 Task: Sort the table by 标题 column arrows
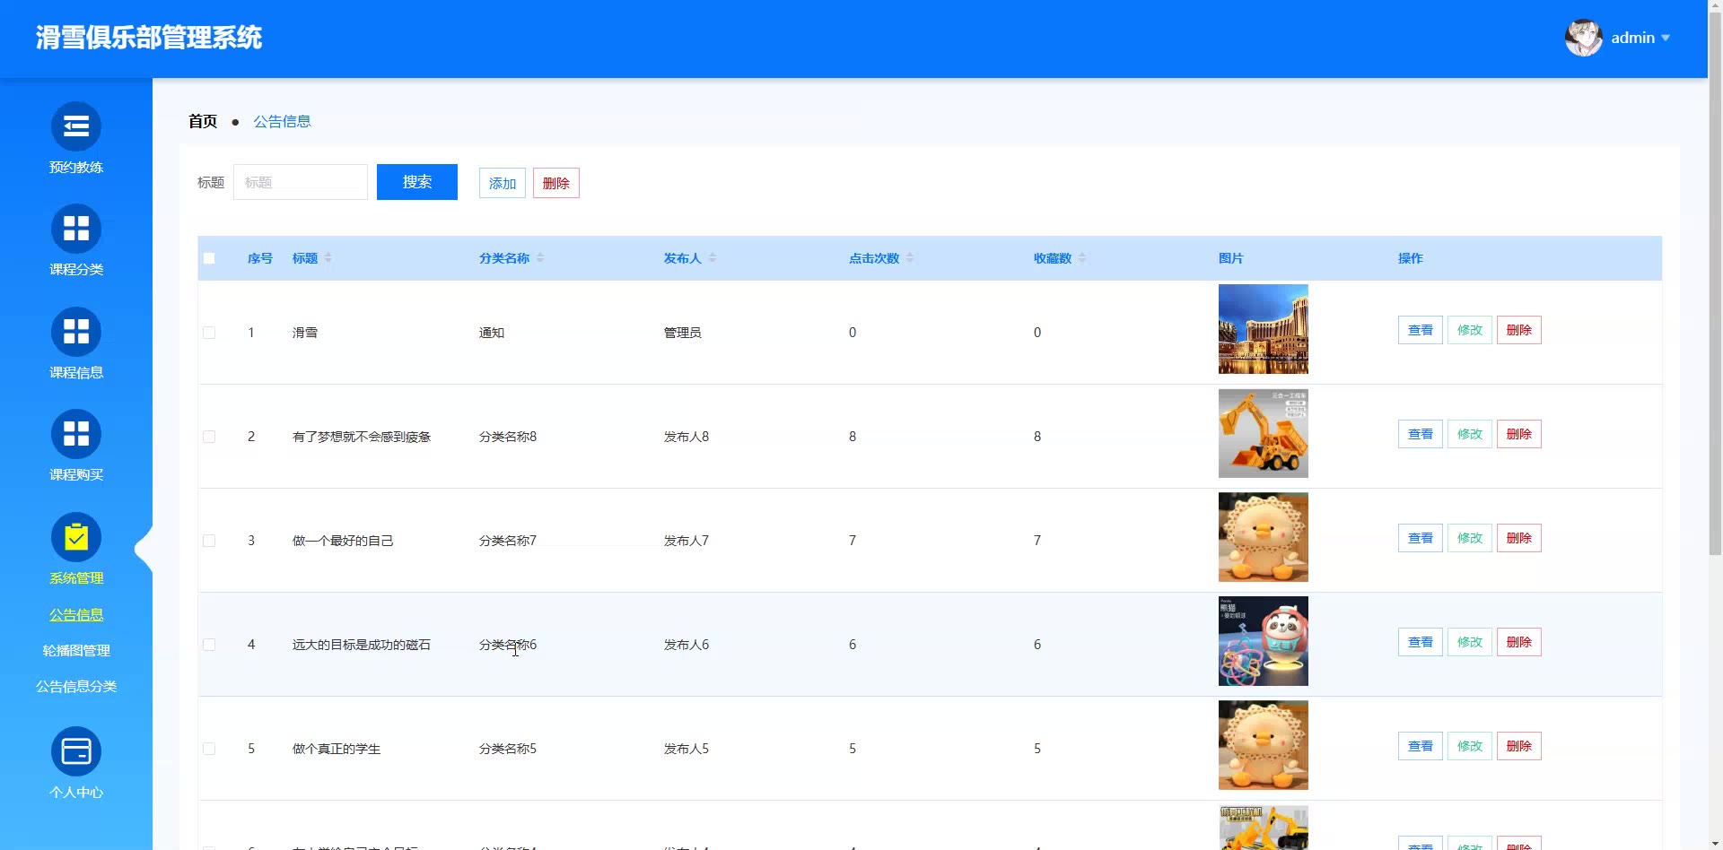[x=328, y=258]
